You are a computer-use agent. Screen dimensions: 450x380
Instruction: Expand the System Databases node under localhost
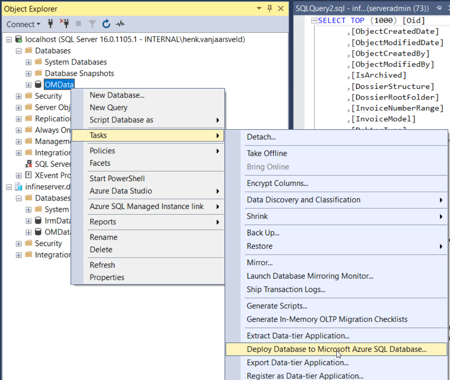point(28,62)
